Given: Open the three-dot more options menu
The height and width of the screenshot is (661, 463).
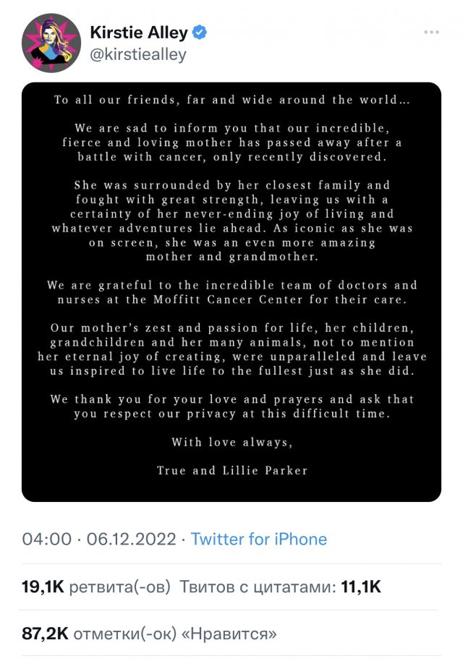Looking at the screenshot, I should (431, 33).
